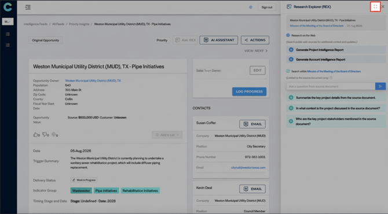Click plus icon for Generate Project Intelligence Report
The image size is (388, 214).
(291, 50)
